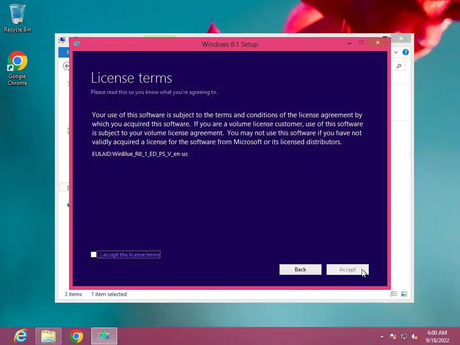Check the 'I accept the license terms' checkbox
Image resolution: width=460 pixels, height=345 pixels.
click(x=93, y=255)
